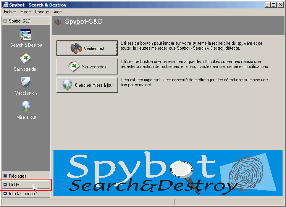Collapse the Spybot-S&D sidebar section
This screenshot has height=207, width=286.
(5, 21)
